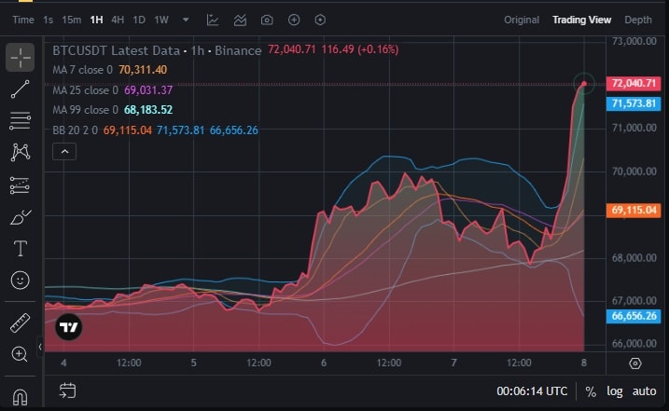669x411 pixels.
Task: Switch to the Depth chart tab
Action: point(638,20)
